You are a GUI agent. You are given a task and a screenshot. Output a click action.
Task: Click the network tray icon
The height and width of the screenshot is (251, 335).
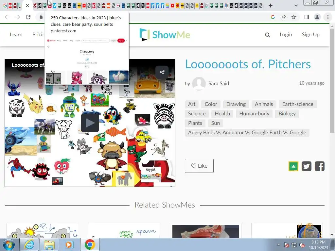pos(294,245)
